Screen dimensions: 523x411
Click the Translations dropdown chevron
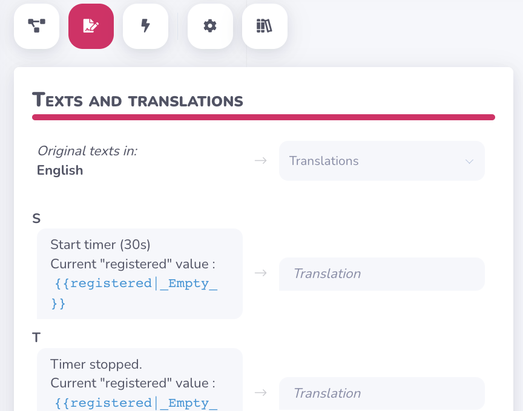click(x=469, y=161)
